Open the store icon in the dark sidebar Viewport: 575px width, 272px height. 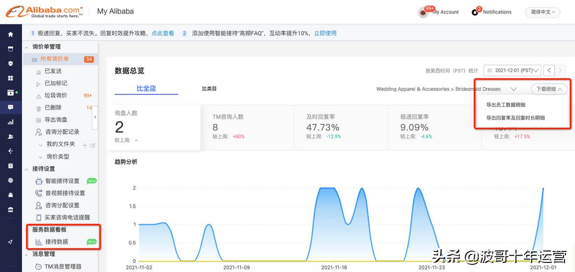tap(11, 49)
